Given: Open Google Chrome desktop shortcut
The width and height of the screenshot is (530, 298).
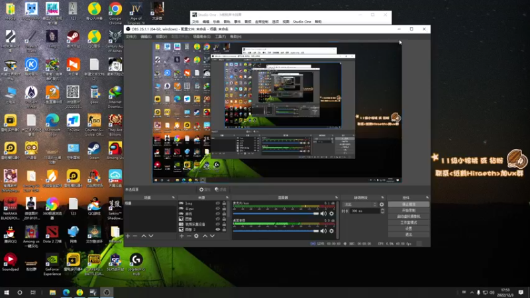Looking at the screenshot, I should (x=115, y=13).
